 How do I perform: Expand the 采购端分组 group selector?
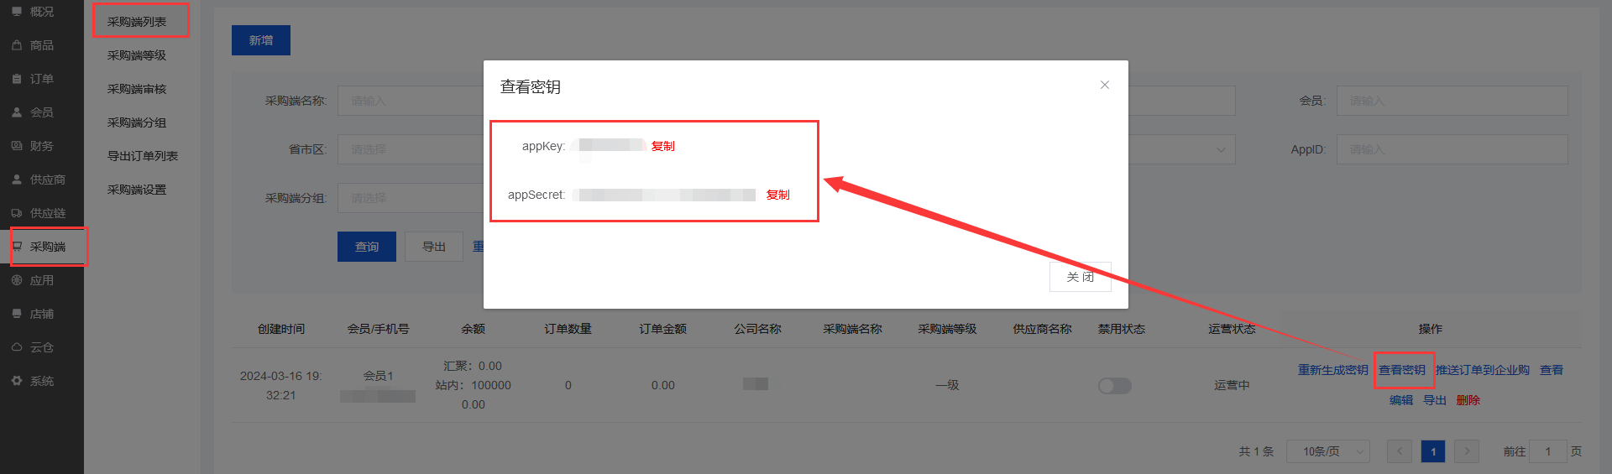coord(410,198)
